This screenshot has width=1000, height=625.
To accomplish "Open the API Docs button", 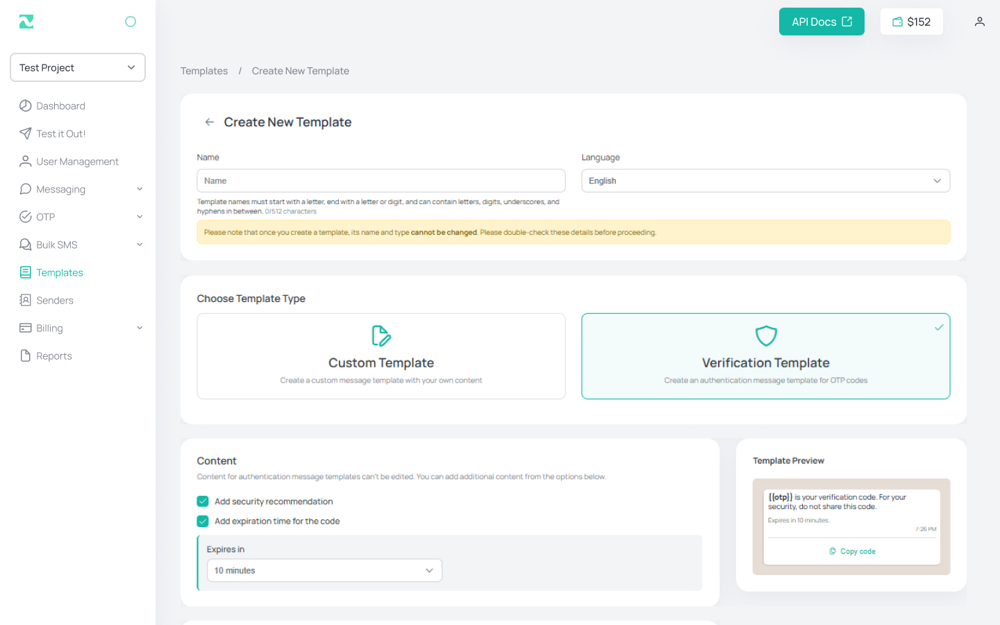I will 822,22.
